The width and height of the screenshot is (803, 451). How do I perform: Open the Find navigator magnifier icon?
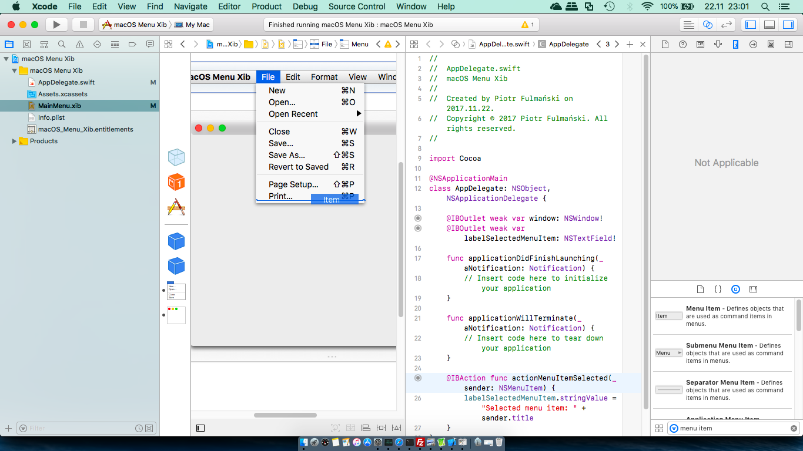(x=62, y=44)
